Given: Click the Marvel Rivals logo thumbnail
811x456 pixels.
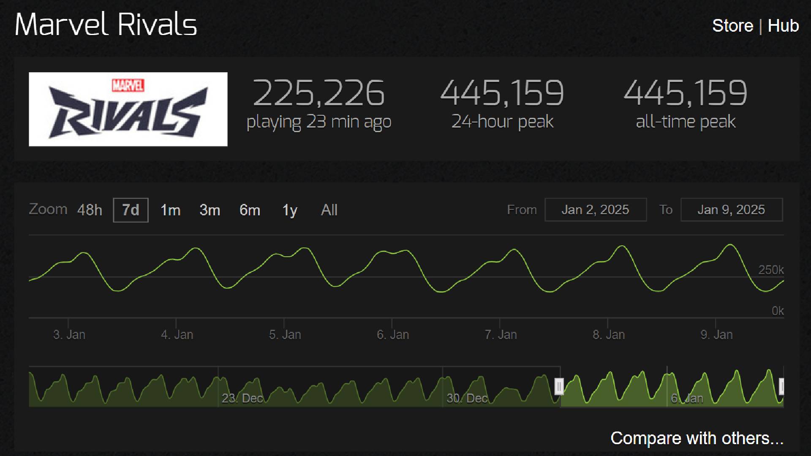Looking at the screenshot, I should pyautogui.click(x=128, y=109).
